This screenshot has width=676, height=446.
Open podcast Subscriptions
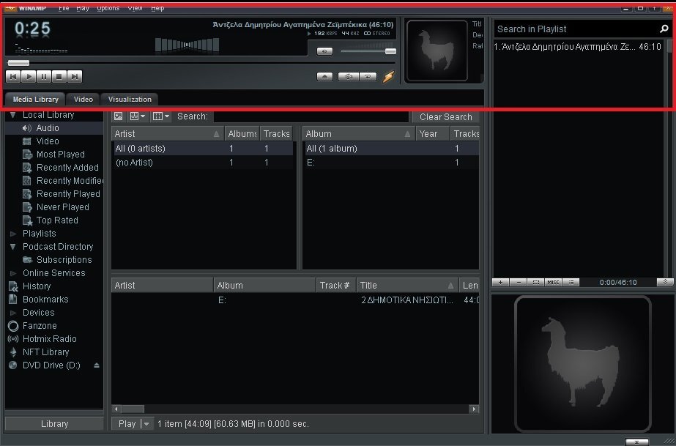pos(64,260)
